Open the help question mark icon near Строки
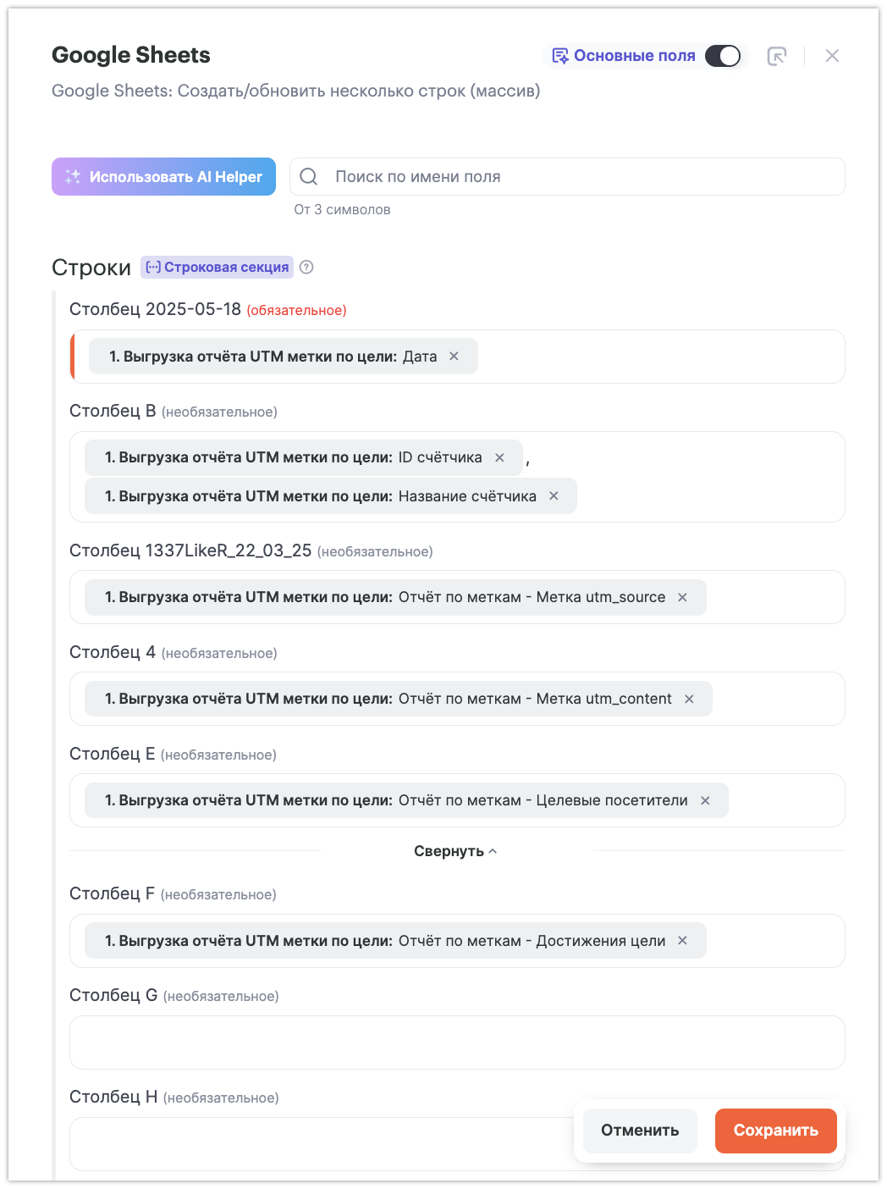887x1189 pixels. [307, 268]
